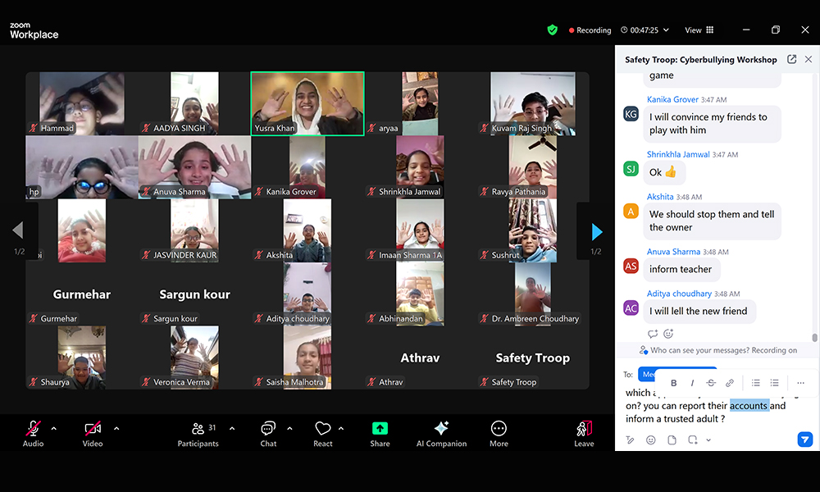Expand the screen capture options chevron

point(708,440)
